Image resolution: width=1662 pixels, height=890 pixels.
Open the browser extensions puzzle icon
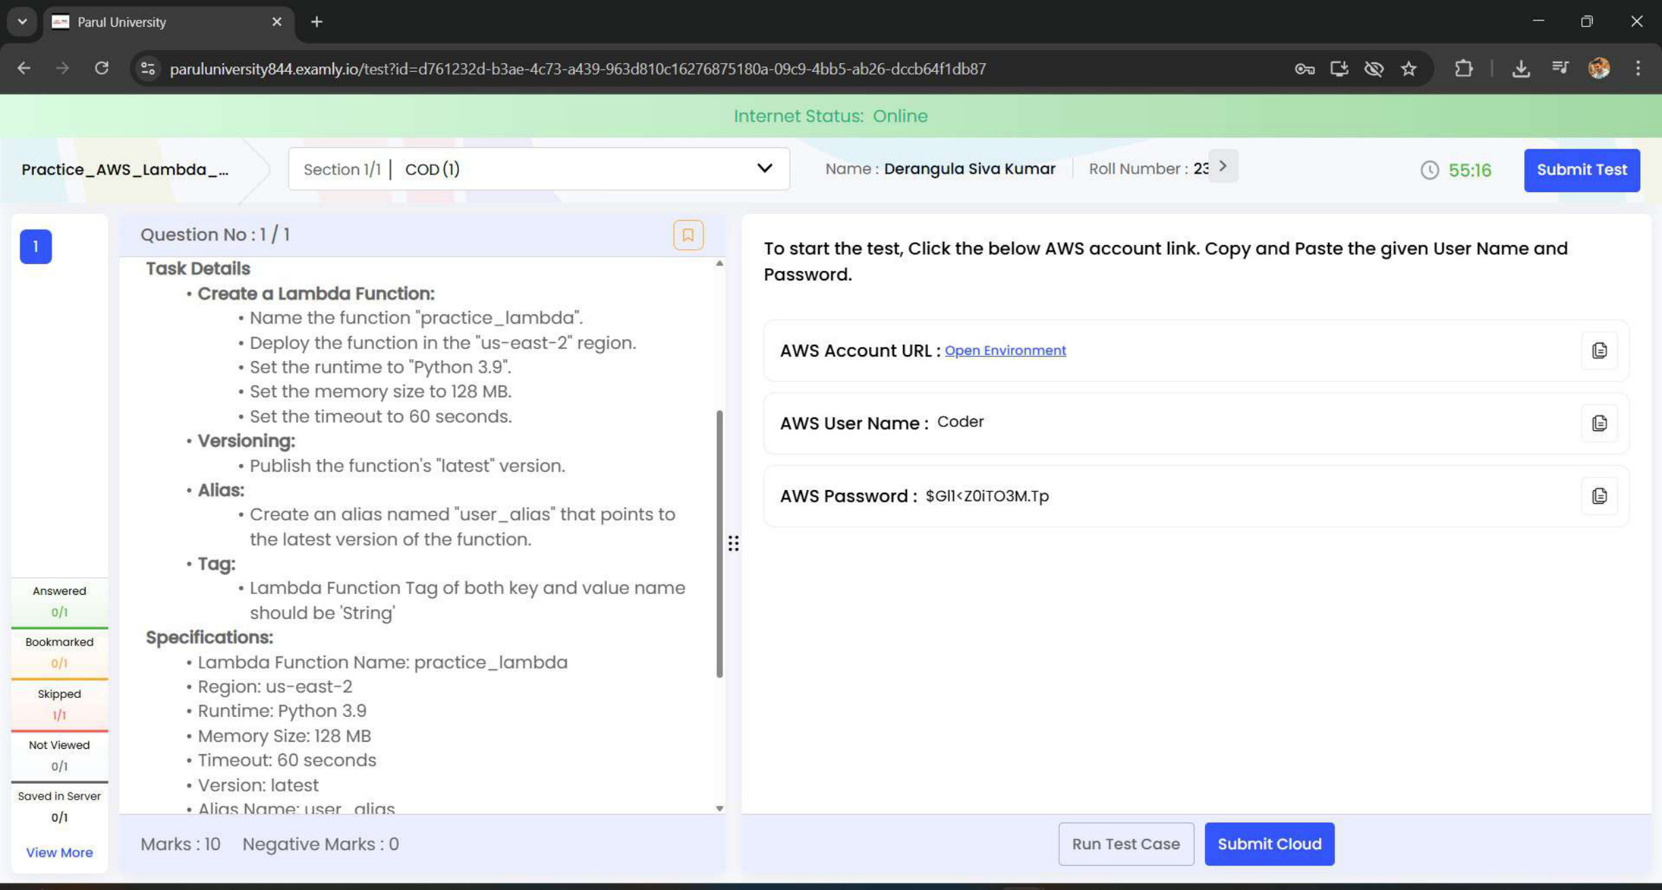click(1464, 68)
